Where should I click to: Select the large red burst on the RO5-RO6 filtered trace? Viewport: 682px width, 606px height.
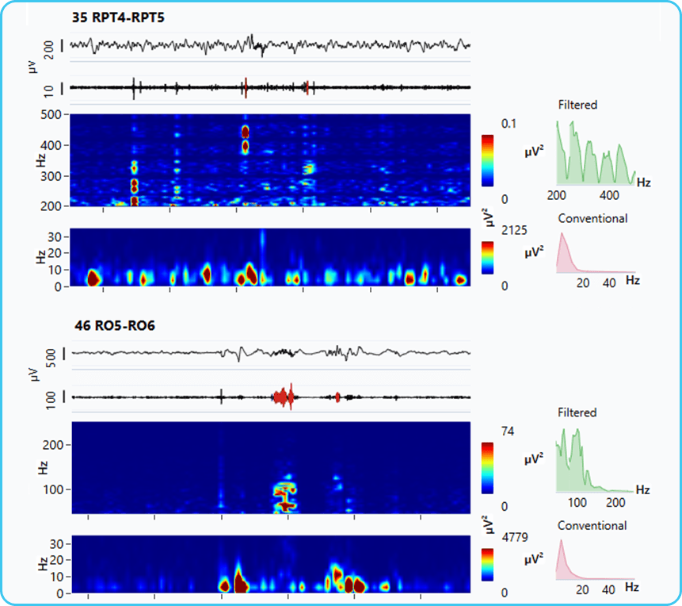pos(284,397)
